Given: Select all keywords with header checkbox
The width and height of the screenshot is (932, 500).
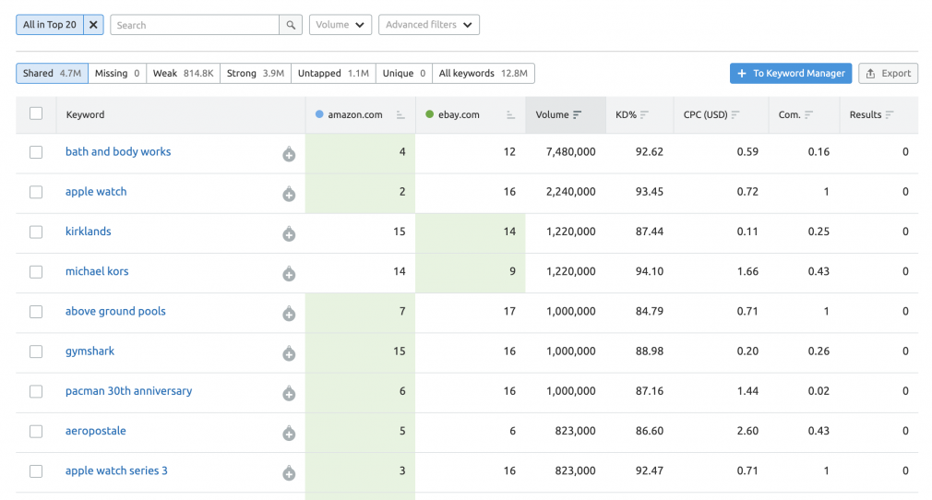Looking at the screenshot, I should (36, 113).
